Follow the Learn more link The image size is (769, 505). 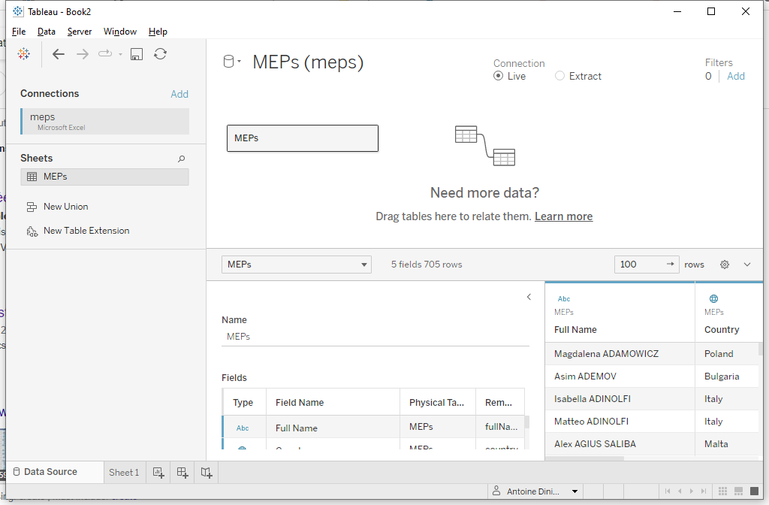point(563,216)
